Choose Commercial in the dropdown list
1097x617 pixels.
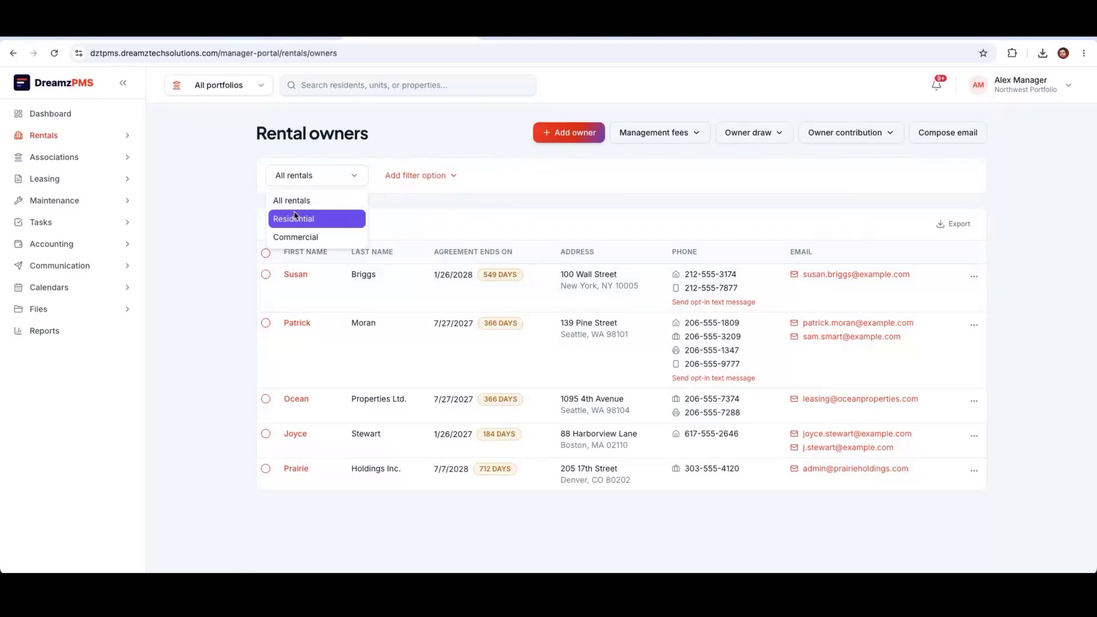coord(317,237)
